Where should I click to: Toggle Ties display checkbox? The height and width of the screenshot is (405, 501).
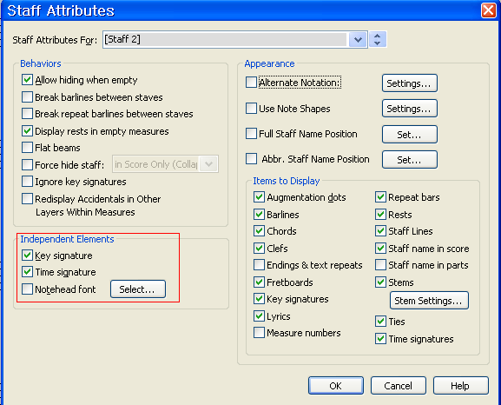tap(380, 322)
